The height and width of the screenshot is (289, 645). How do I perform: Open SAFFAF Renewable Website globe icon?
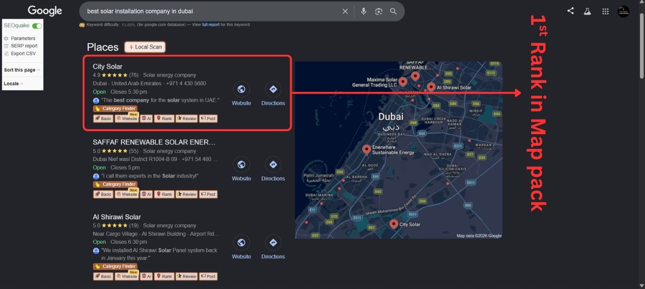[241, 165]
